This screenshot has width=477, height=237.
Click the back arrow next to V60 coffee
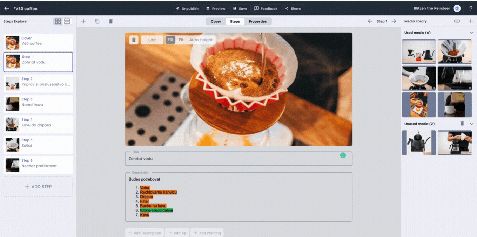[x=7, y=8]
